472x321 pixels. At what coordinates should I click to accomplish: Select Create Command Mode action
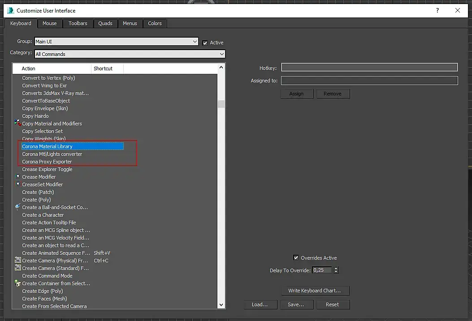[x=47, y=276]
